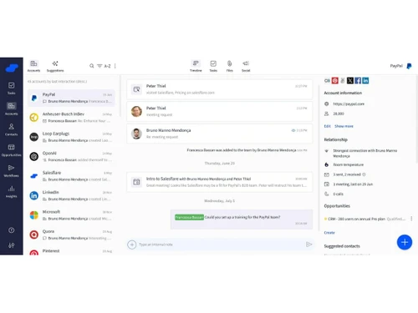The image size is (418, 313).
Task: Open the Facebook profile icon
Action: point(358,81)
